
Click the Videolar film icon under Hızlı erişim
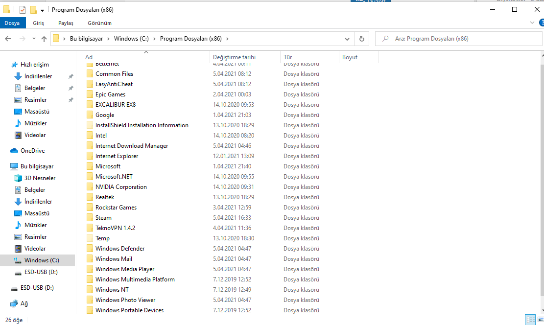(18, 135)
